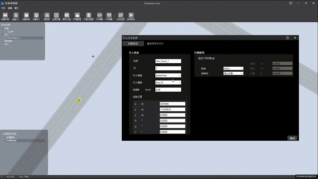Open the boy_01 pedestrian model dropdown
This screenshot has height=179, width=318.
click(168, 83)
